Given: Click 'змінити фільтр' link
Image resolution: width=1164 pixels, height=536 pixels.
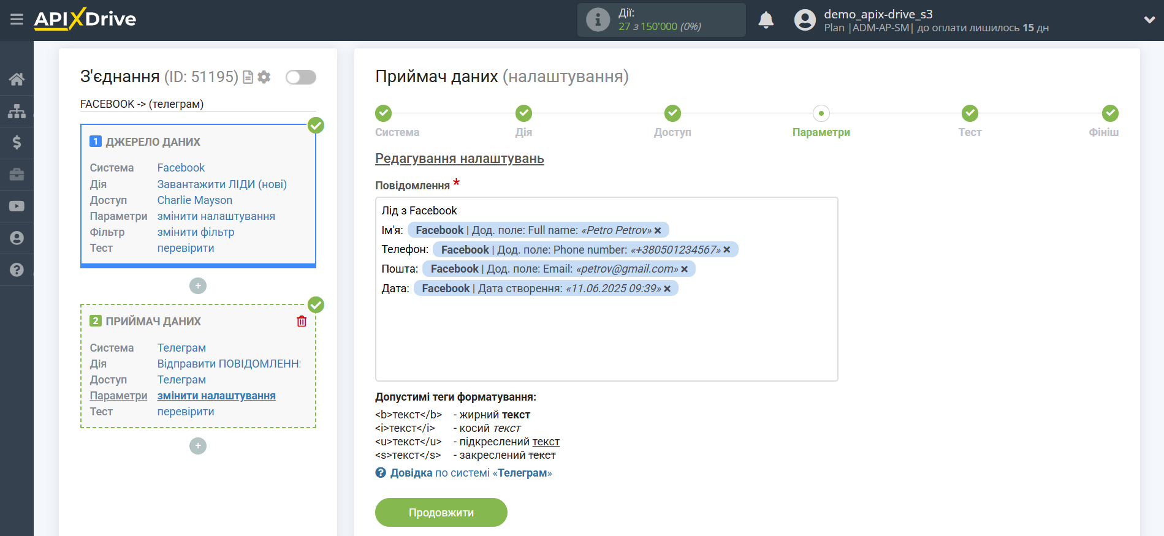Looking at the screenshot, I should click(x=196, y=232).
